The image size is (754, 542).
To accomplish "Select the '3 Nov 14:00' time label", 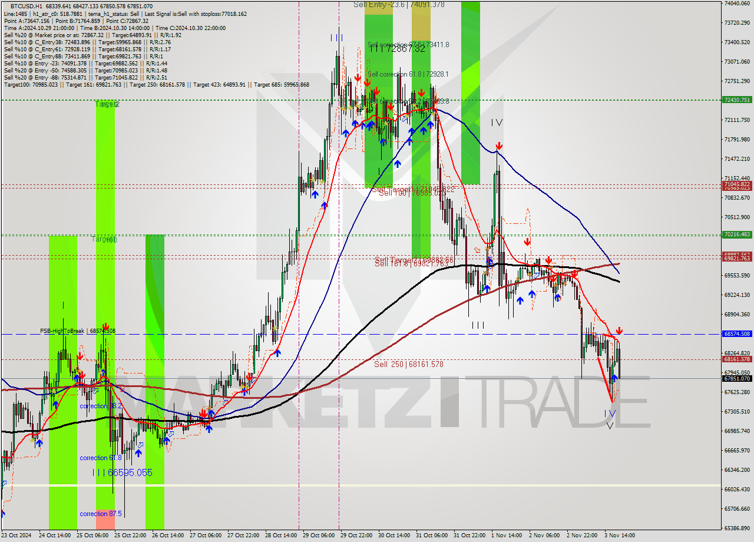I will pos(619,536).
